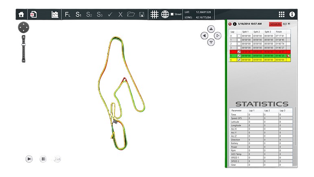Select the FL finish line marker tool
This screenshot has height=177, width=314.
point(68,14)
